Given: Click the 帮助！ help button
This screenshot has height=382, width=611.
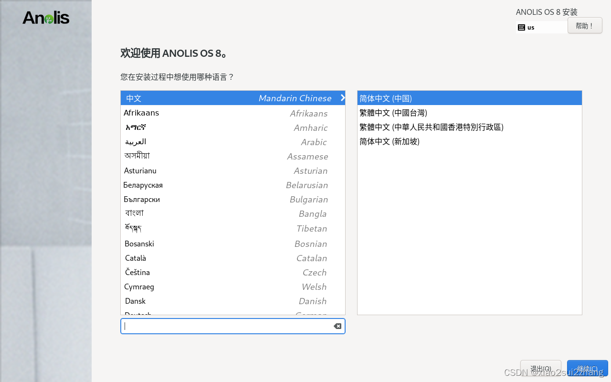Looking at the screenshot, I should coord(585,25).
